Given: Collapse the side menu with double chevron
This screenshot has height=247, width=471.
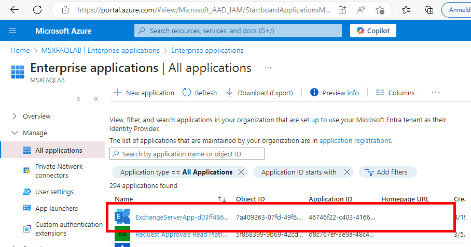Looking at the screenshot, I should click(x=96, y=99).
